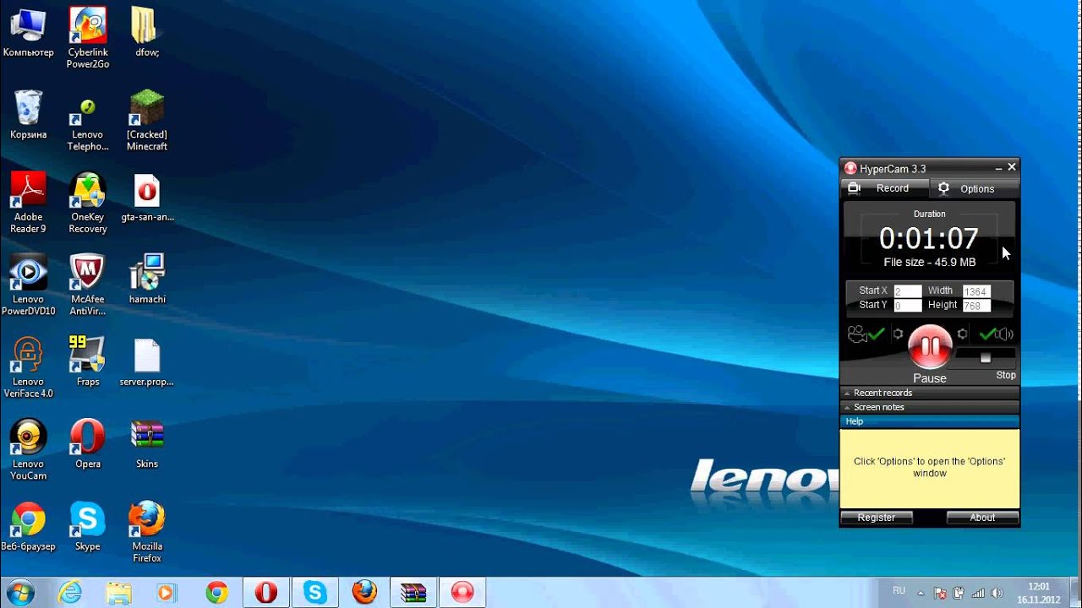Screen dimensions: 1082x608
Task: Select the hamachi installer icon
Action: (x=147, y=280)
